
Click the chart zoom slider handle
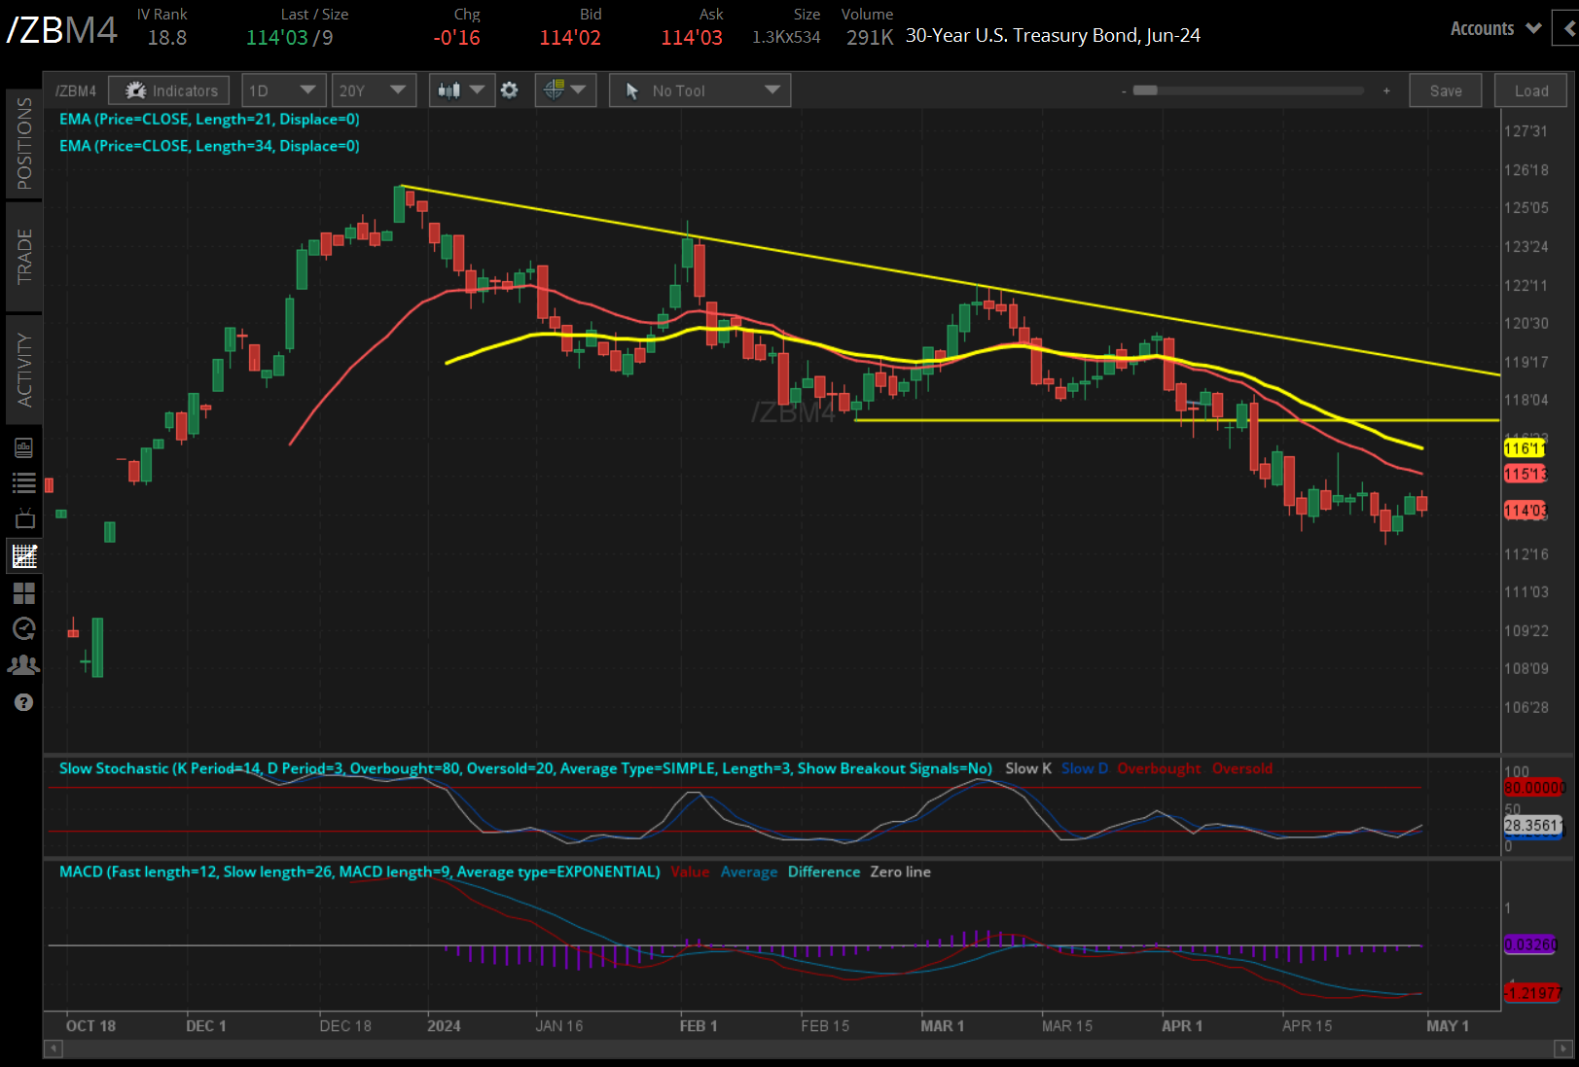pyautogui.click(x=1145, y=90)
